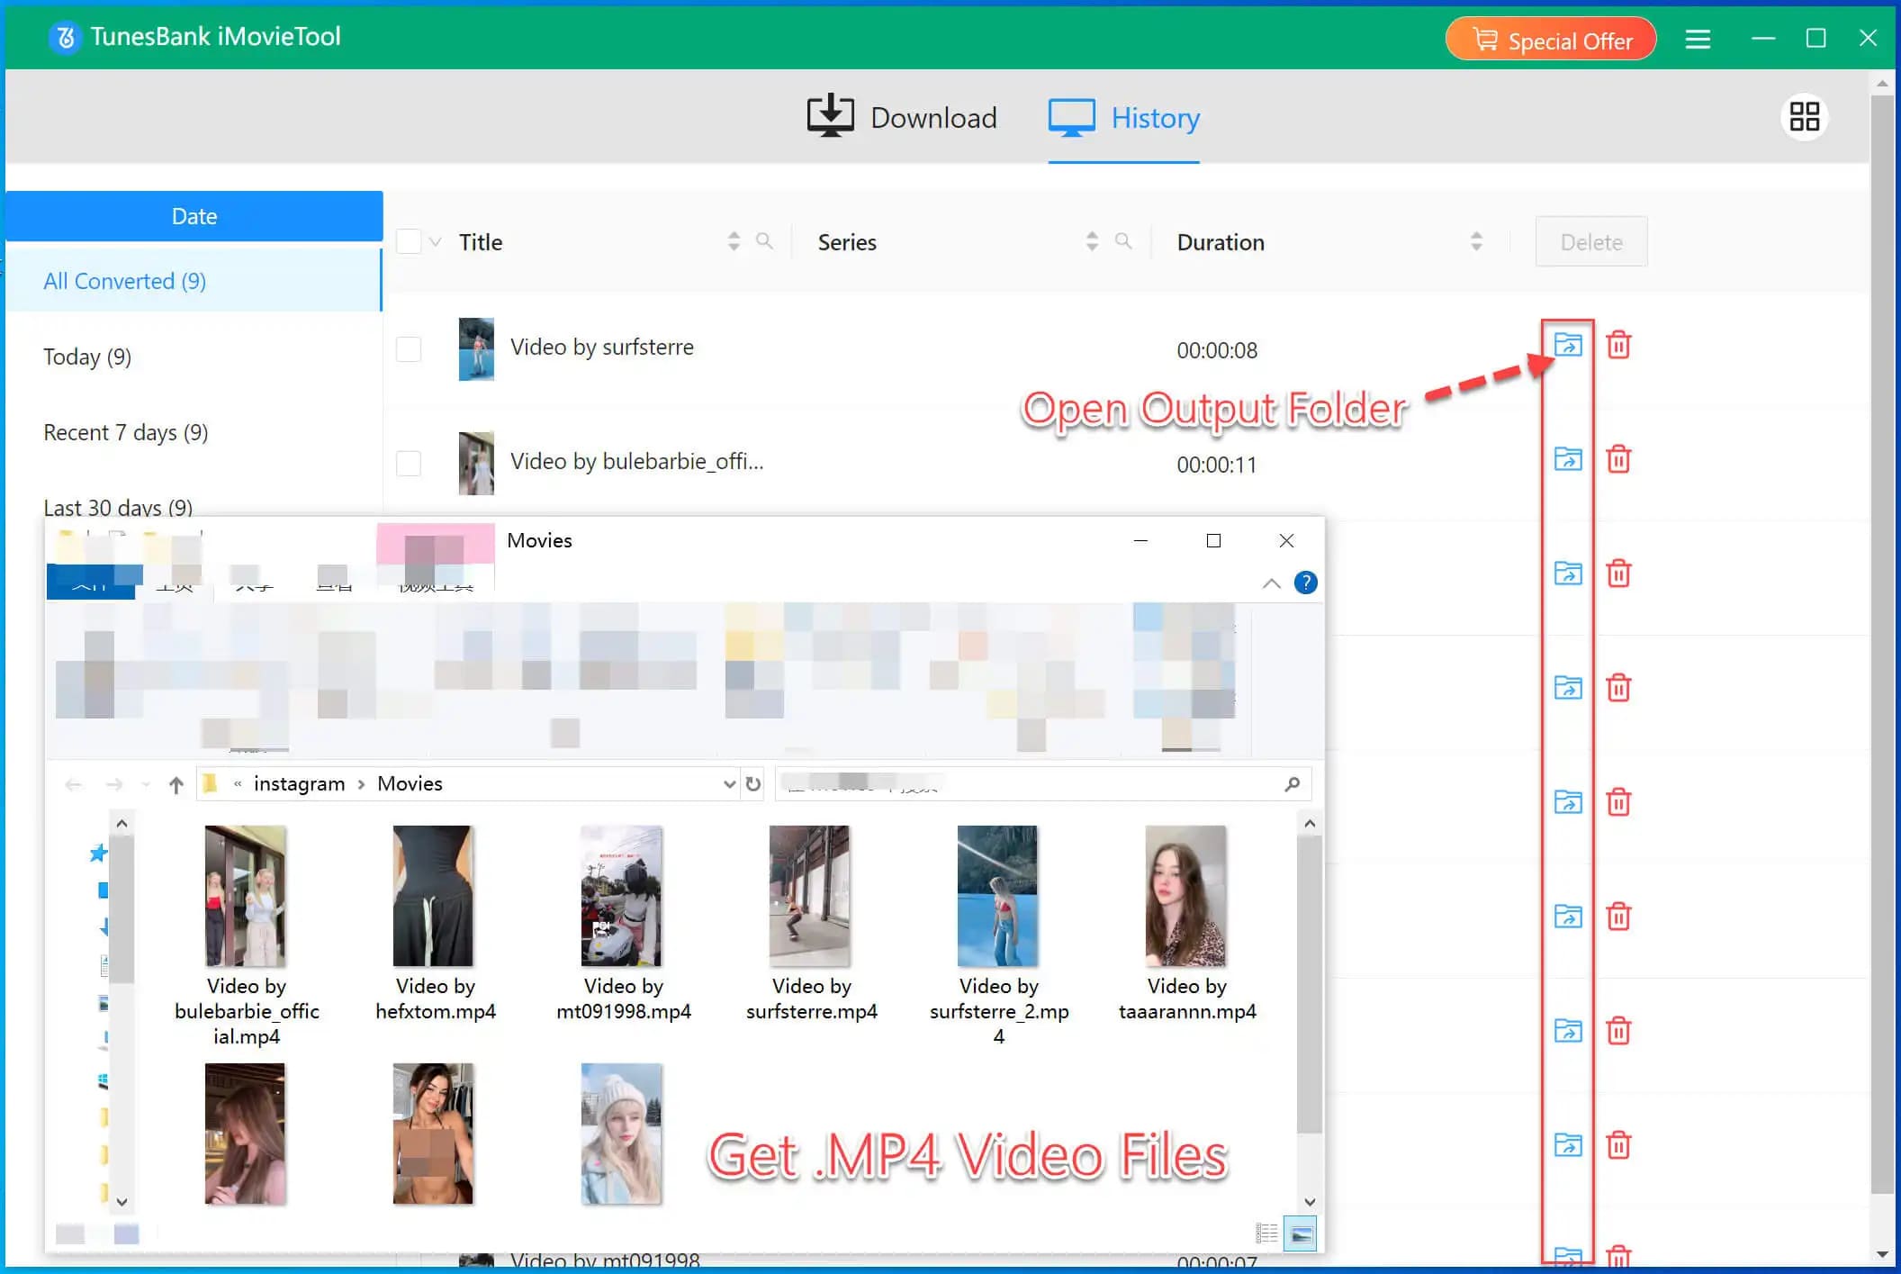
Task: Search the Series column with magnifier icon
Action: pyautogui.click(x=1122, y=241)
